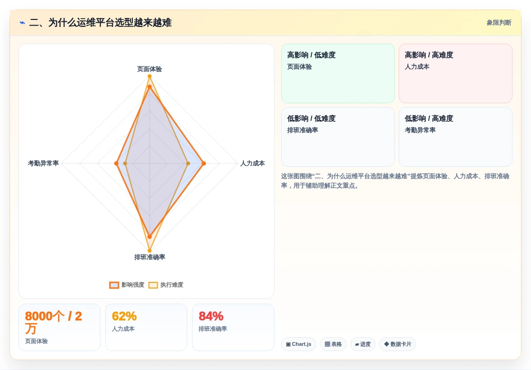This screenshot has height=370, width=531.
Task: Click the 人力成本 radar axis label
Action: [253, 163]
